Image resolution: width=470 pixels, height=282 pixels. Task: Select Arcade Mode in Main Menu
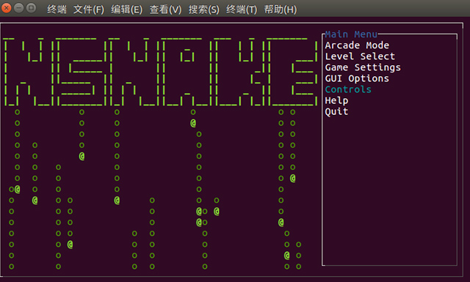tap(357, 45)
